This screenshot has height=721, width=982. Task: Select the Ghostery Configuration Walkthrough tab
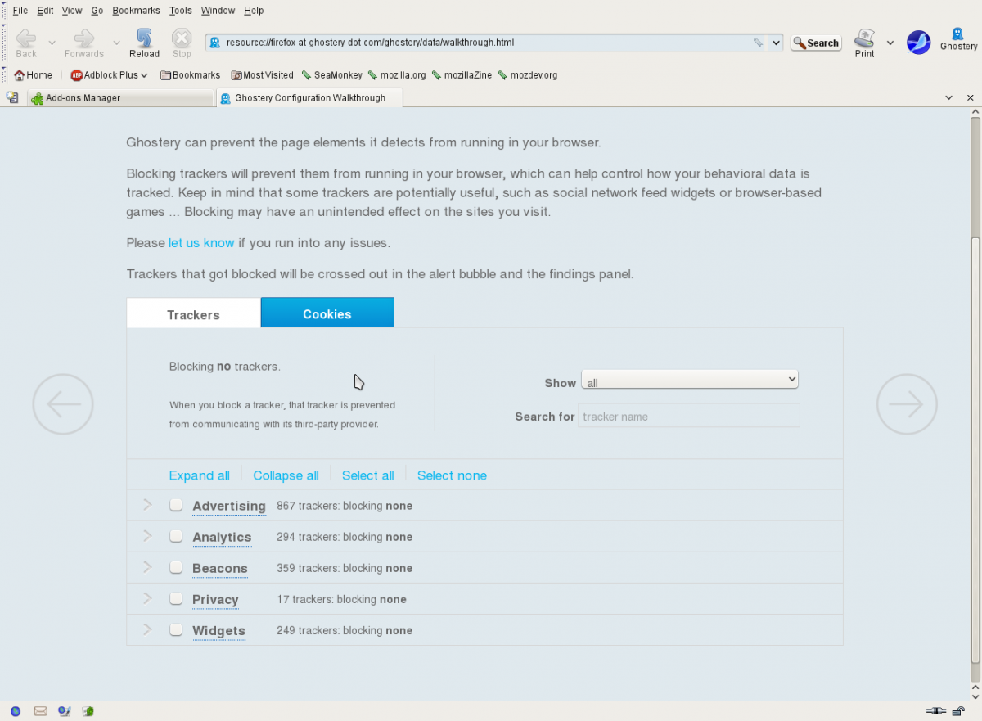tap(310, 98)
